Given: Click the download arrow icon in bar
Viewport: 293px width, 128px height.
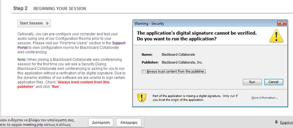Looking at the screenshot, I should [x=276, y=122].
